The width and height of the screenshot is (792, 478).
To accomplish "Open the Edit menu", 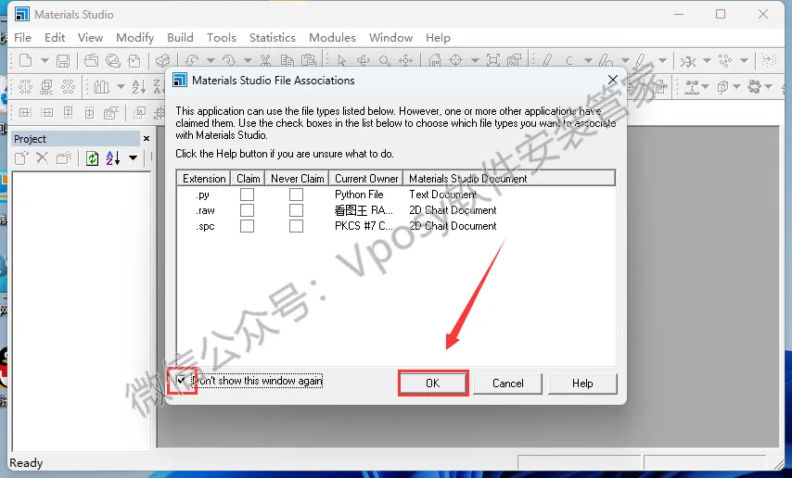I will (55, 38).
